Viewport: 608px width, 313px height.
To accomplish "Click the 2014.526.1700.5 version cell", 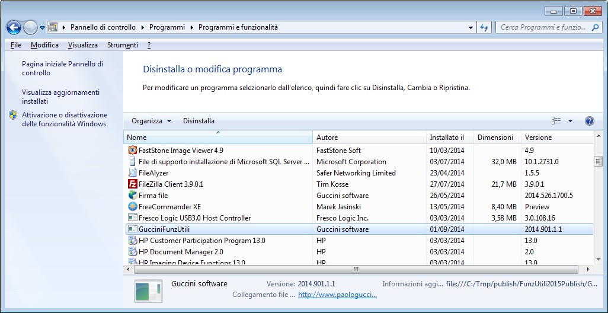I will 549,195.
